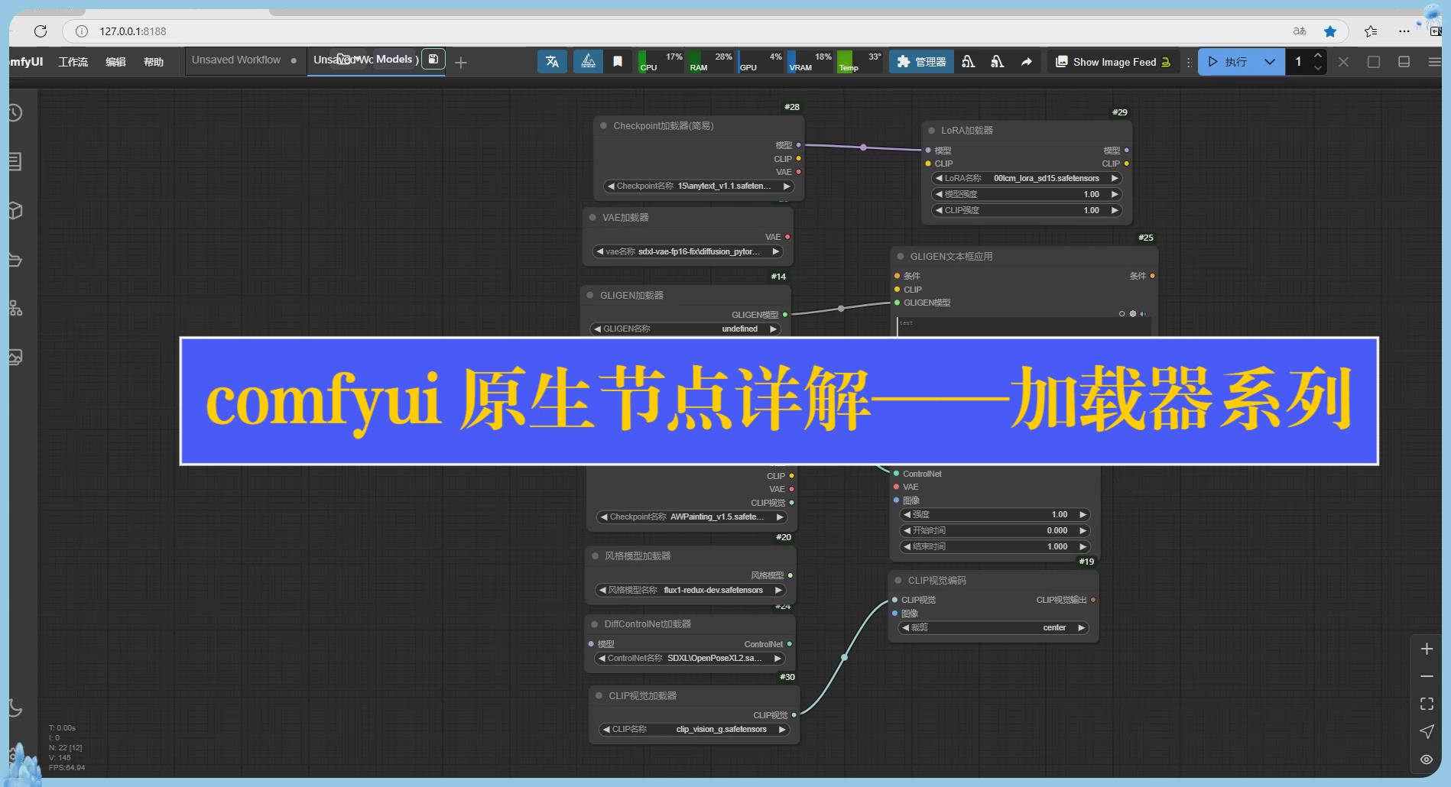The width and height of the screenshot is (1451, 787).
Task: Zoom out the canvas with minus
Action: point(1427,676)
